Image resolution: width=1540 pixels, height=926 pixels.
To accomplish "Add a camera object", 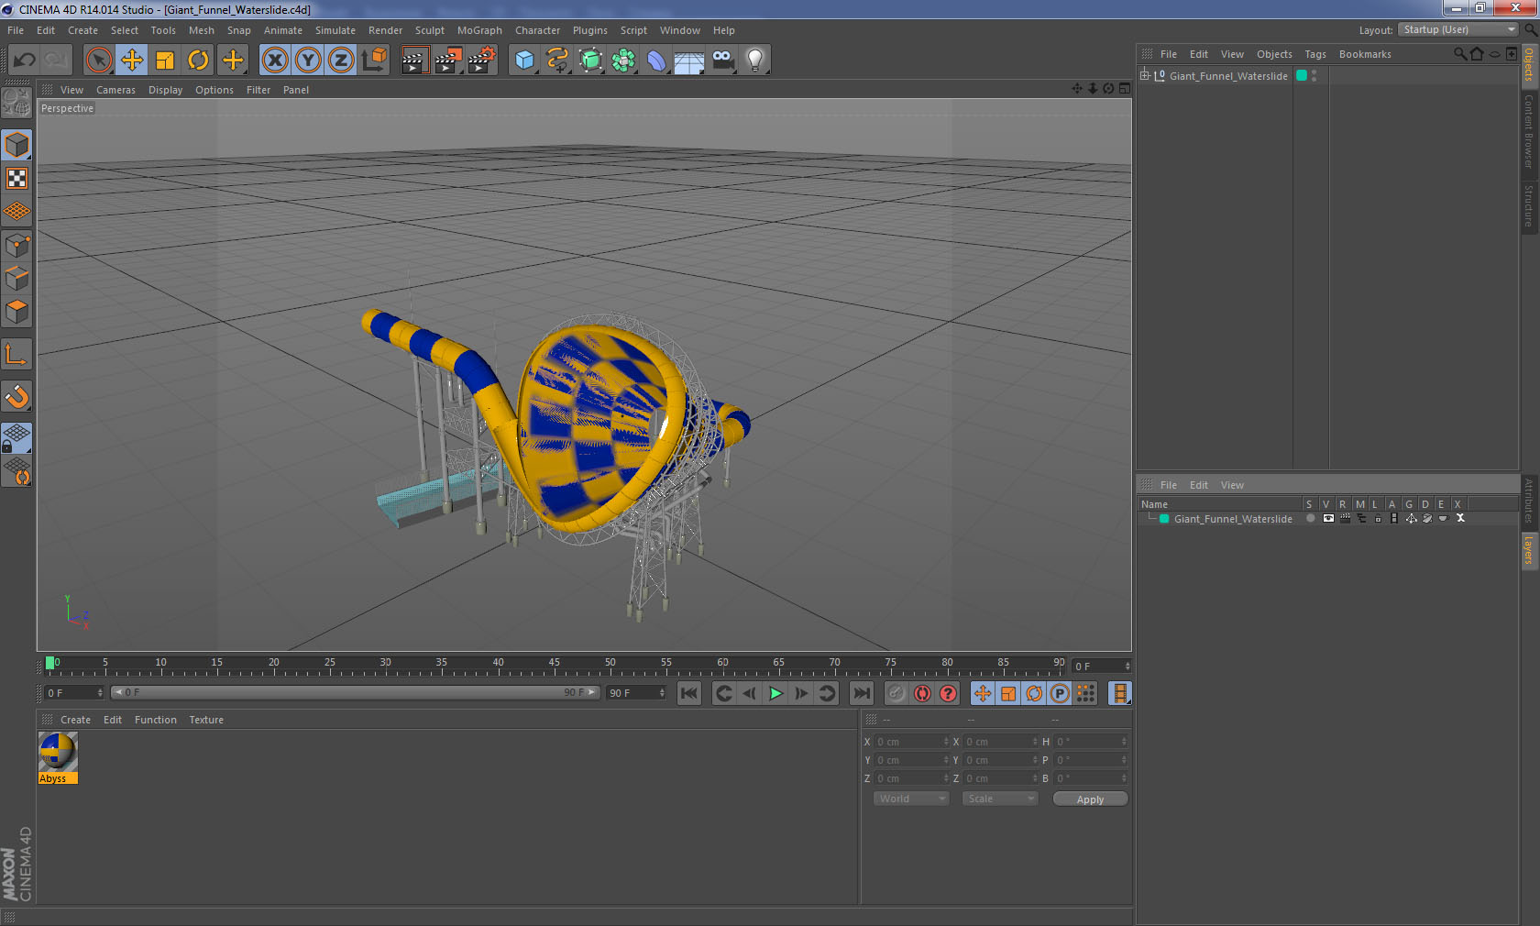I will [x=723, y=61].
